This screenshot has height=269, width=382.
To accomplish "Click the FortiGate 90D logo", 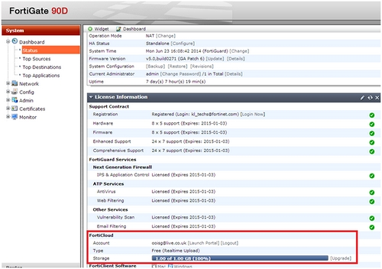I will [x=38, y=11].
